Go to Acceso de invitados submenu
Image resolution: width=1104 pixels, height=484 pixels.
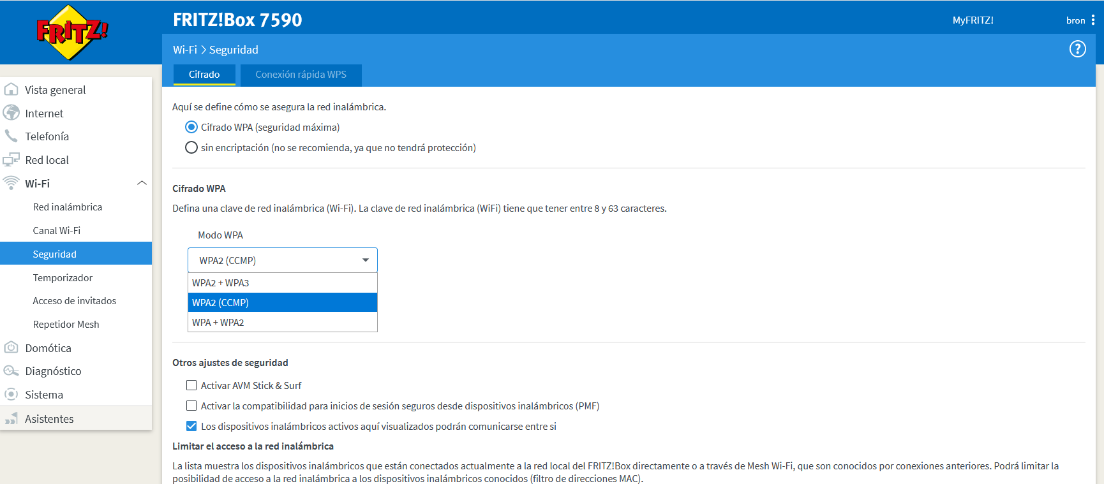pyautogui.click(x=76, y=300)
